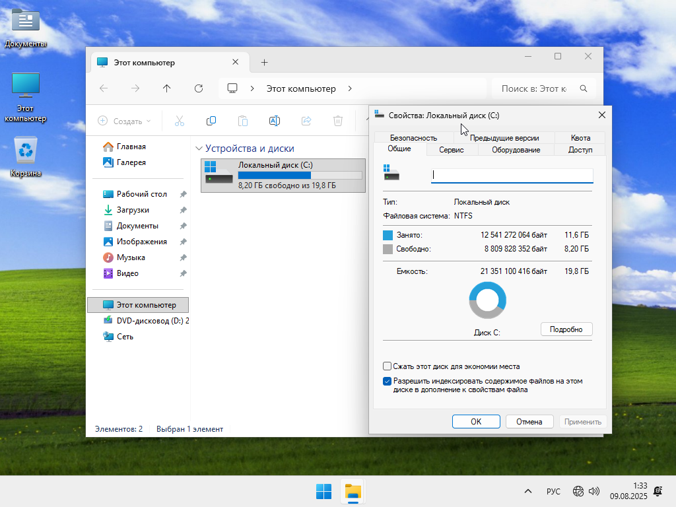
Task: Click the Share icon in Explorer toolbar
Action: click(306, 121)
